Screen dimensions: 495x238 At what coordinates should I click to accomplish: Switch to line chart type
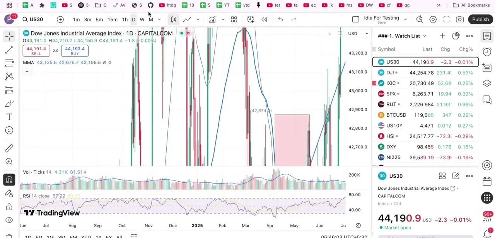[x=187, y=19]
